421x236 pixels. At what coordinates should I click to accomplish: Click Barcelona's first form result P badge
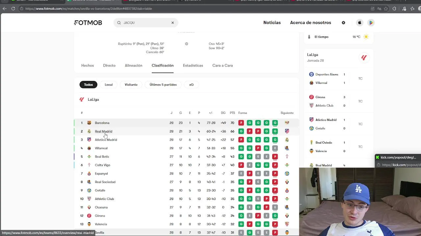[x=241, y=123]
